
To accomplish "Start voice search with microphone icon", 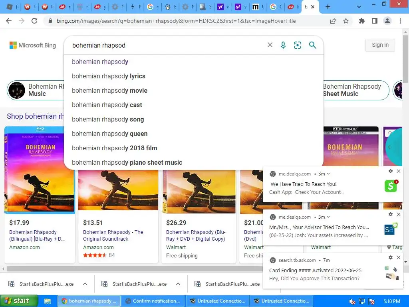I will point(283,45).
